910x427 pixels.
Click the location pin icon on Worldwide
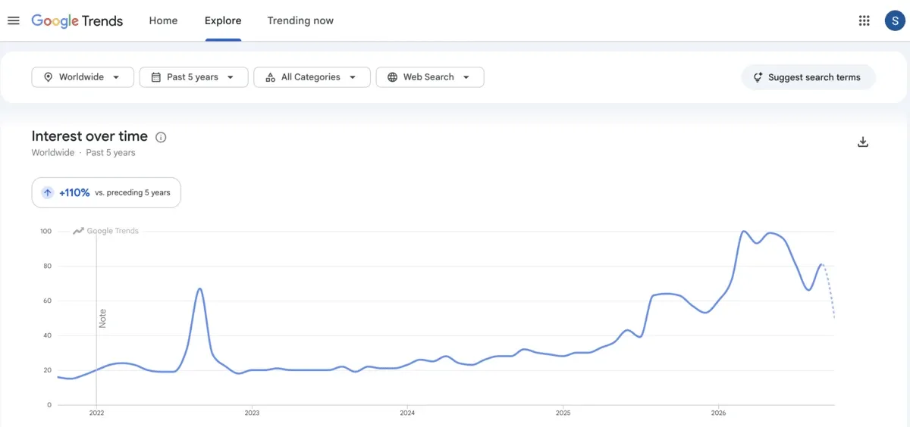click(49, 77)
